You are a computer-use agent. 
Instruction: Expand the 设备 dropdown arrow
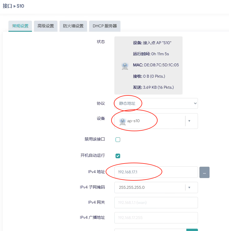189,121
